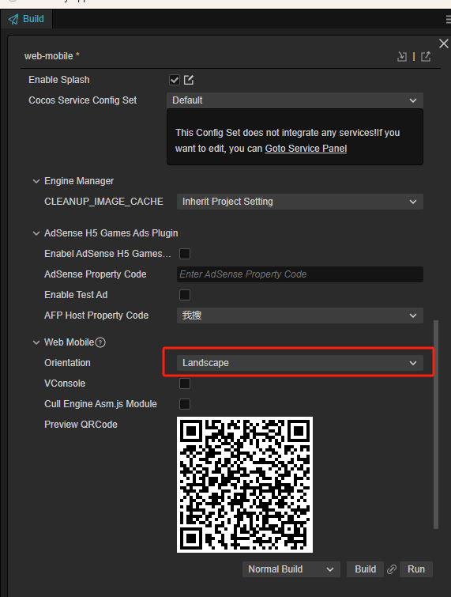
Task: Open the Normal Build dropdown
Action: [291, 569]
